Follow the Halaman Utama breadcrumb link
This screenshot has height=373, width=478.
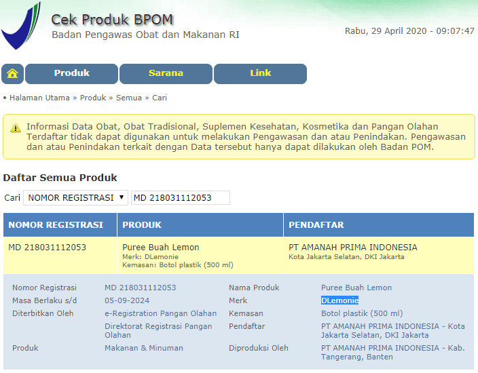[x=39, y=98]
